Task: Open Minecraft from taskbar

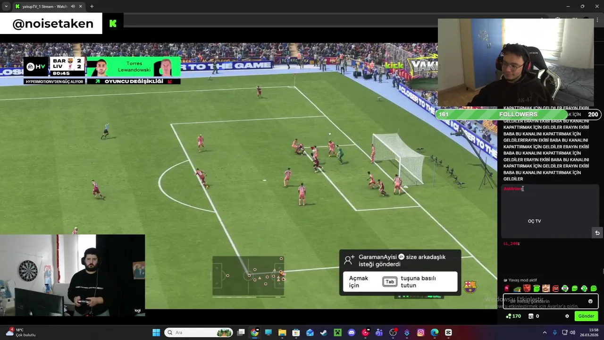Action: pos(337,332)
